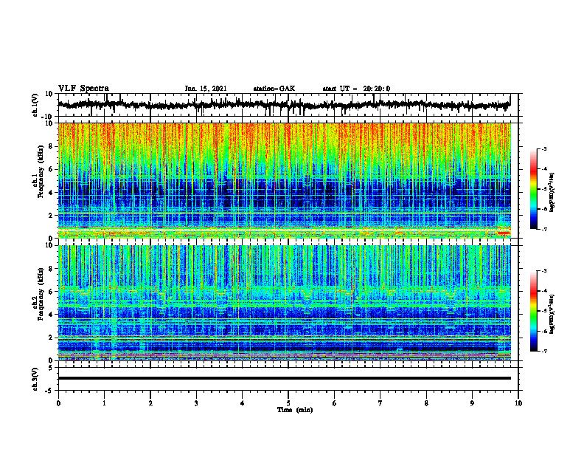Click the "5" tick on ch.3(V) axis

[52, 368]
